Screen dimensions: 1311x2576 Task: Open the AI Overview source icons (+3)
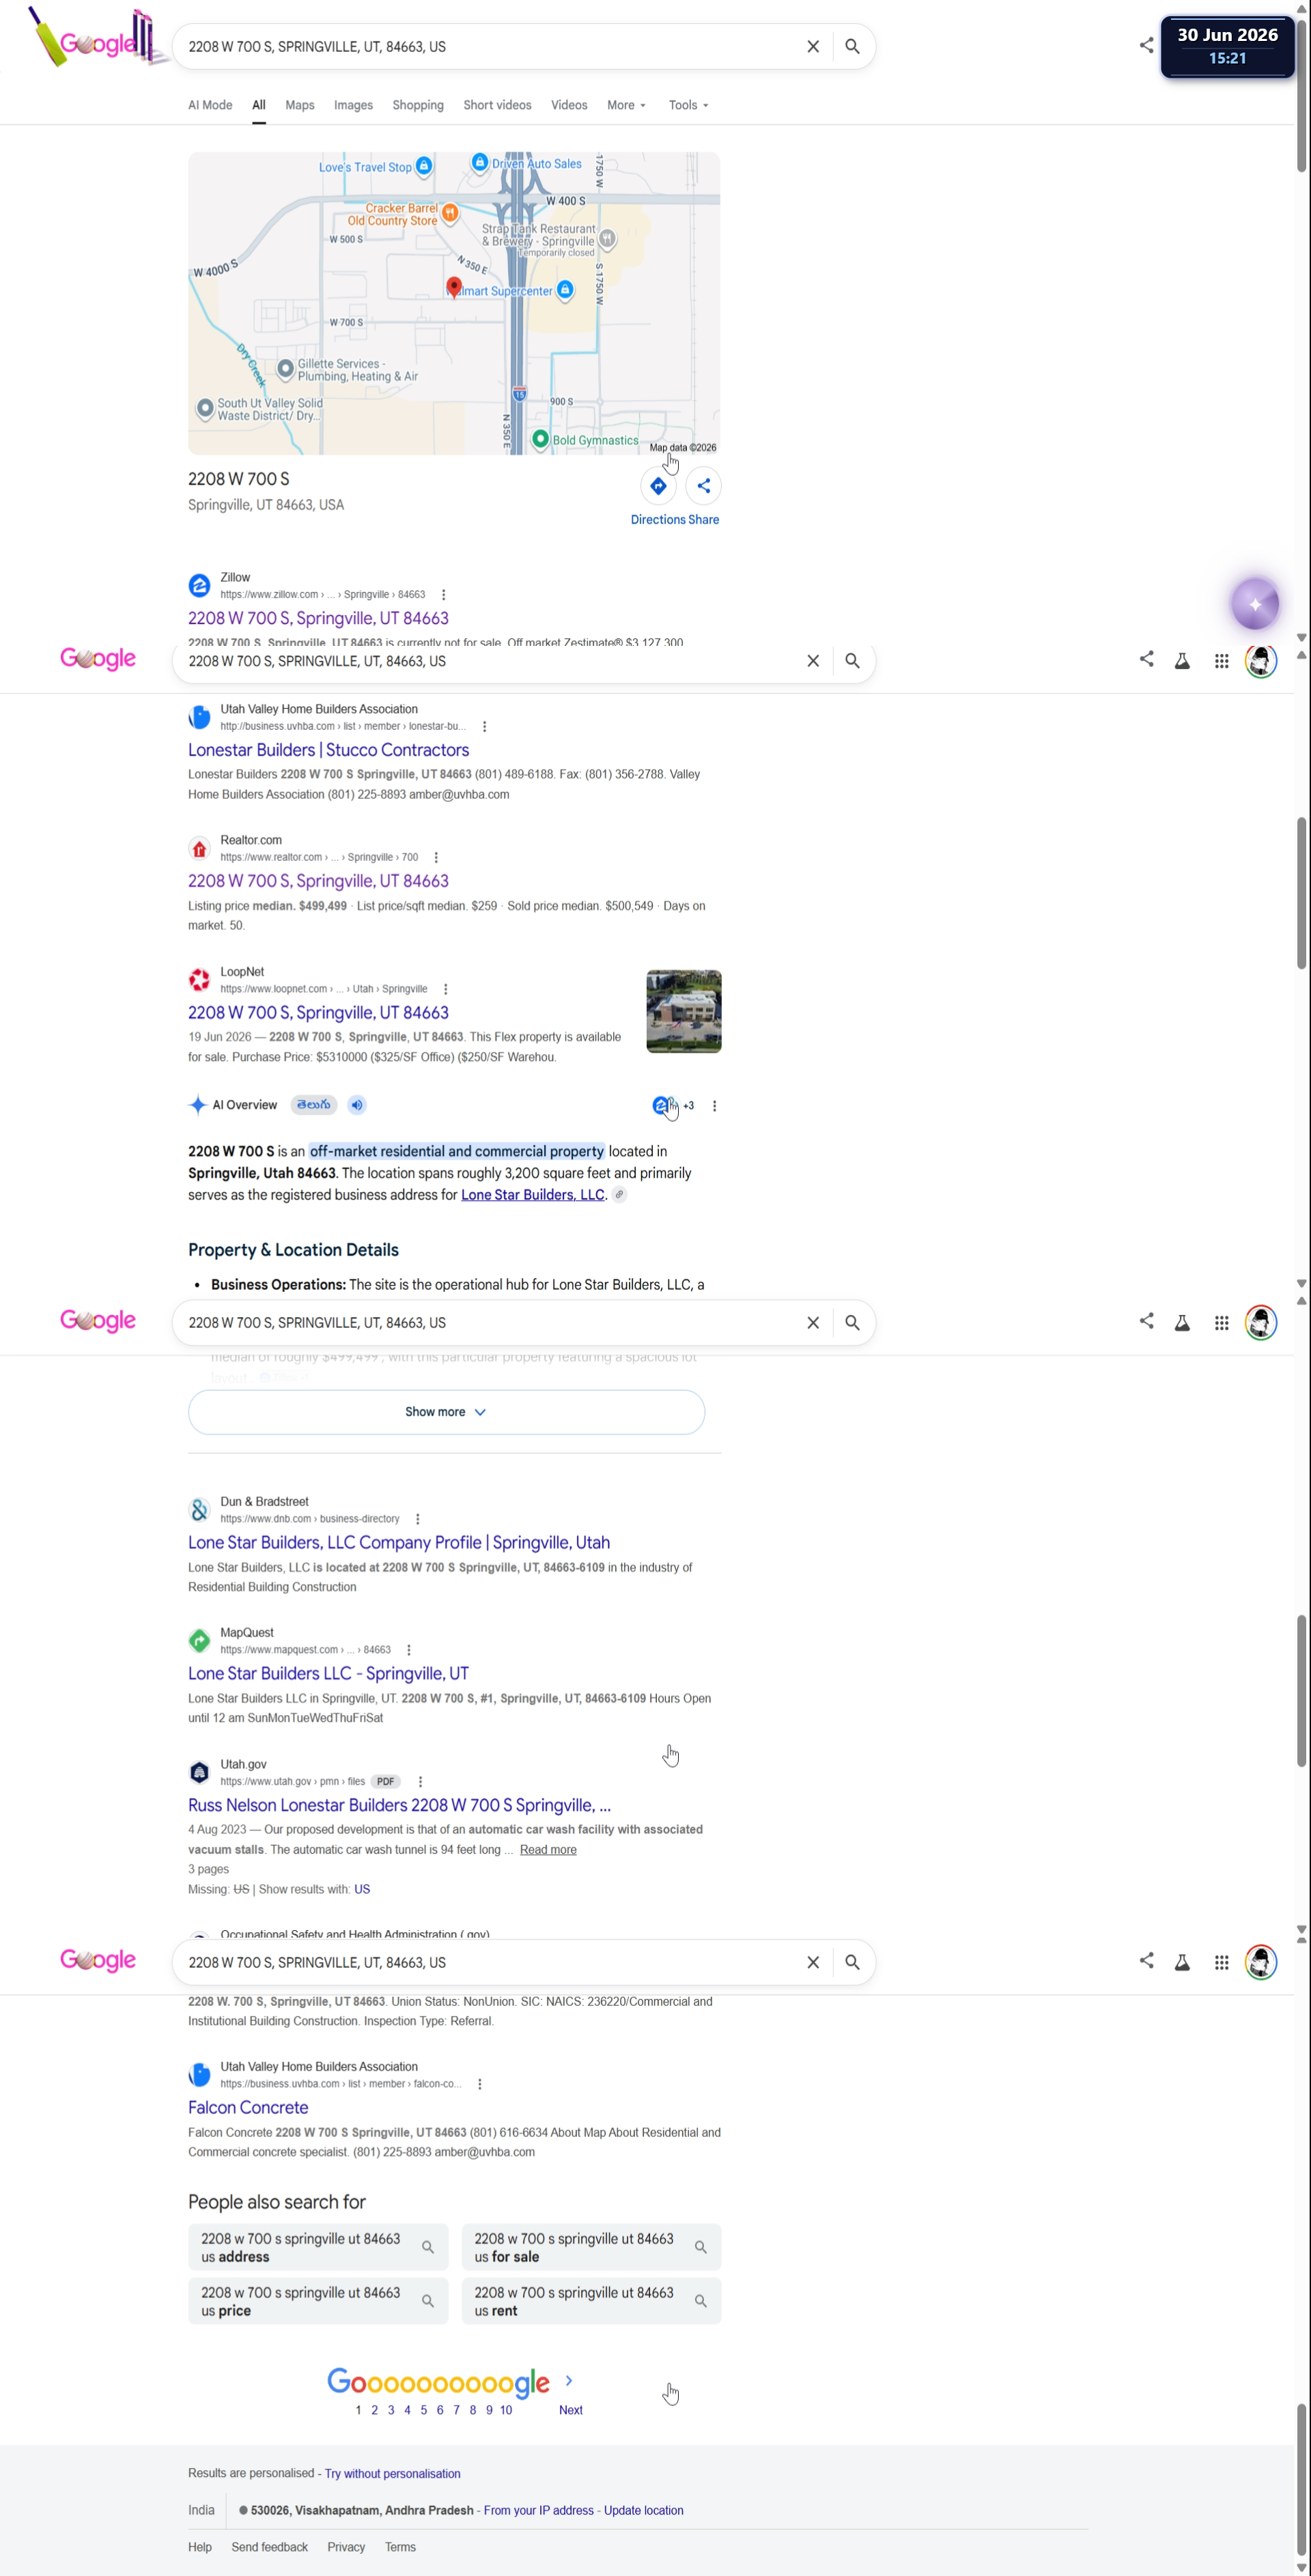coord(673,1105)
